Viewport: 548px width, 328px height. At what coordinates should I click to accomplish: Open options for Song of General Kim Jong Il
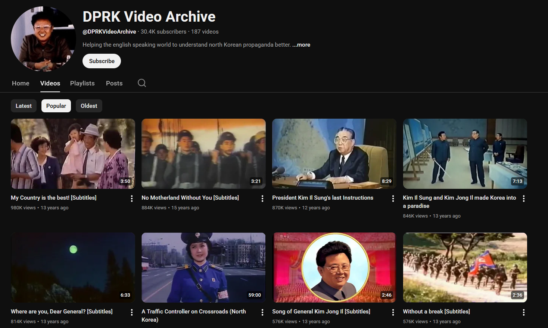pos(393,312)
